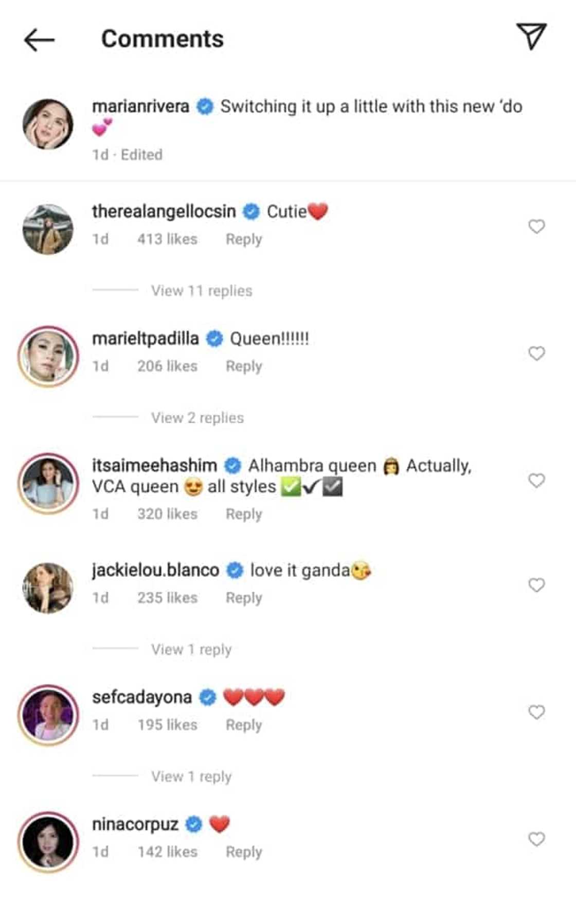Reply to itsaimeehashim's comment

(244, 514)
